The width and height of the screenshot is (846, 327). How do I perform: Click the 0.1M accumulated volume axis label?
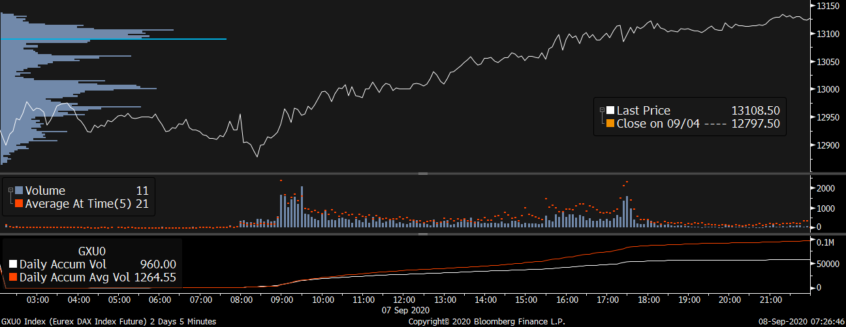(826, 243)
